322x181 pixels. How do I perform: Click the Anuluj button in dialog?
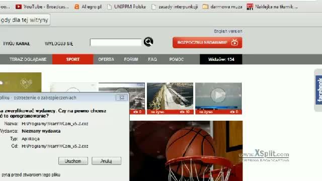pyautogui.click(x=106, y=161)
